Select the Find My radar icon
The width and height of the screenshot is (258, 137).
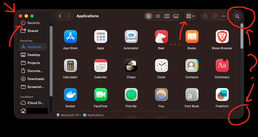131,94
